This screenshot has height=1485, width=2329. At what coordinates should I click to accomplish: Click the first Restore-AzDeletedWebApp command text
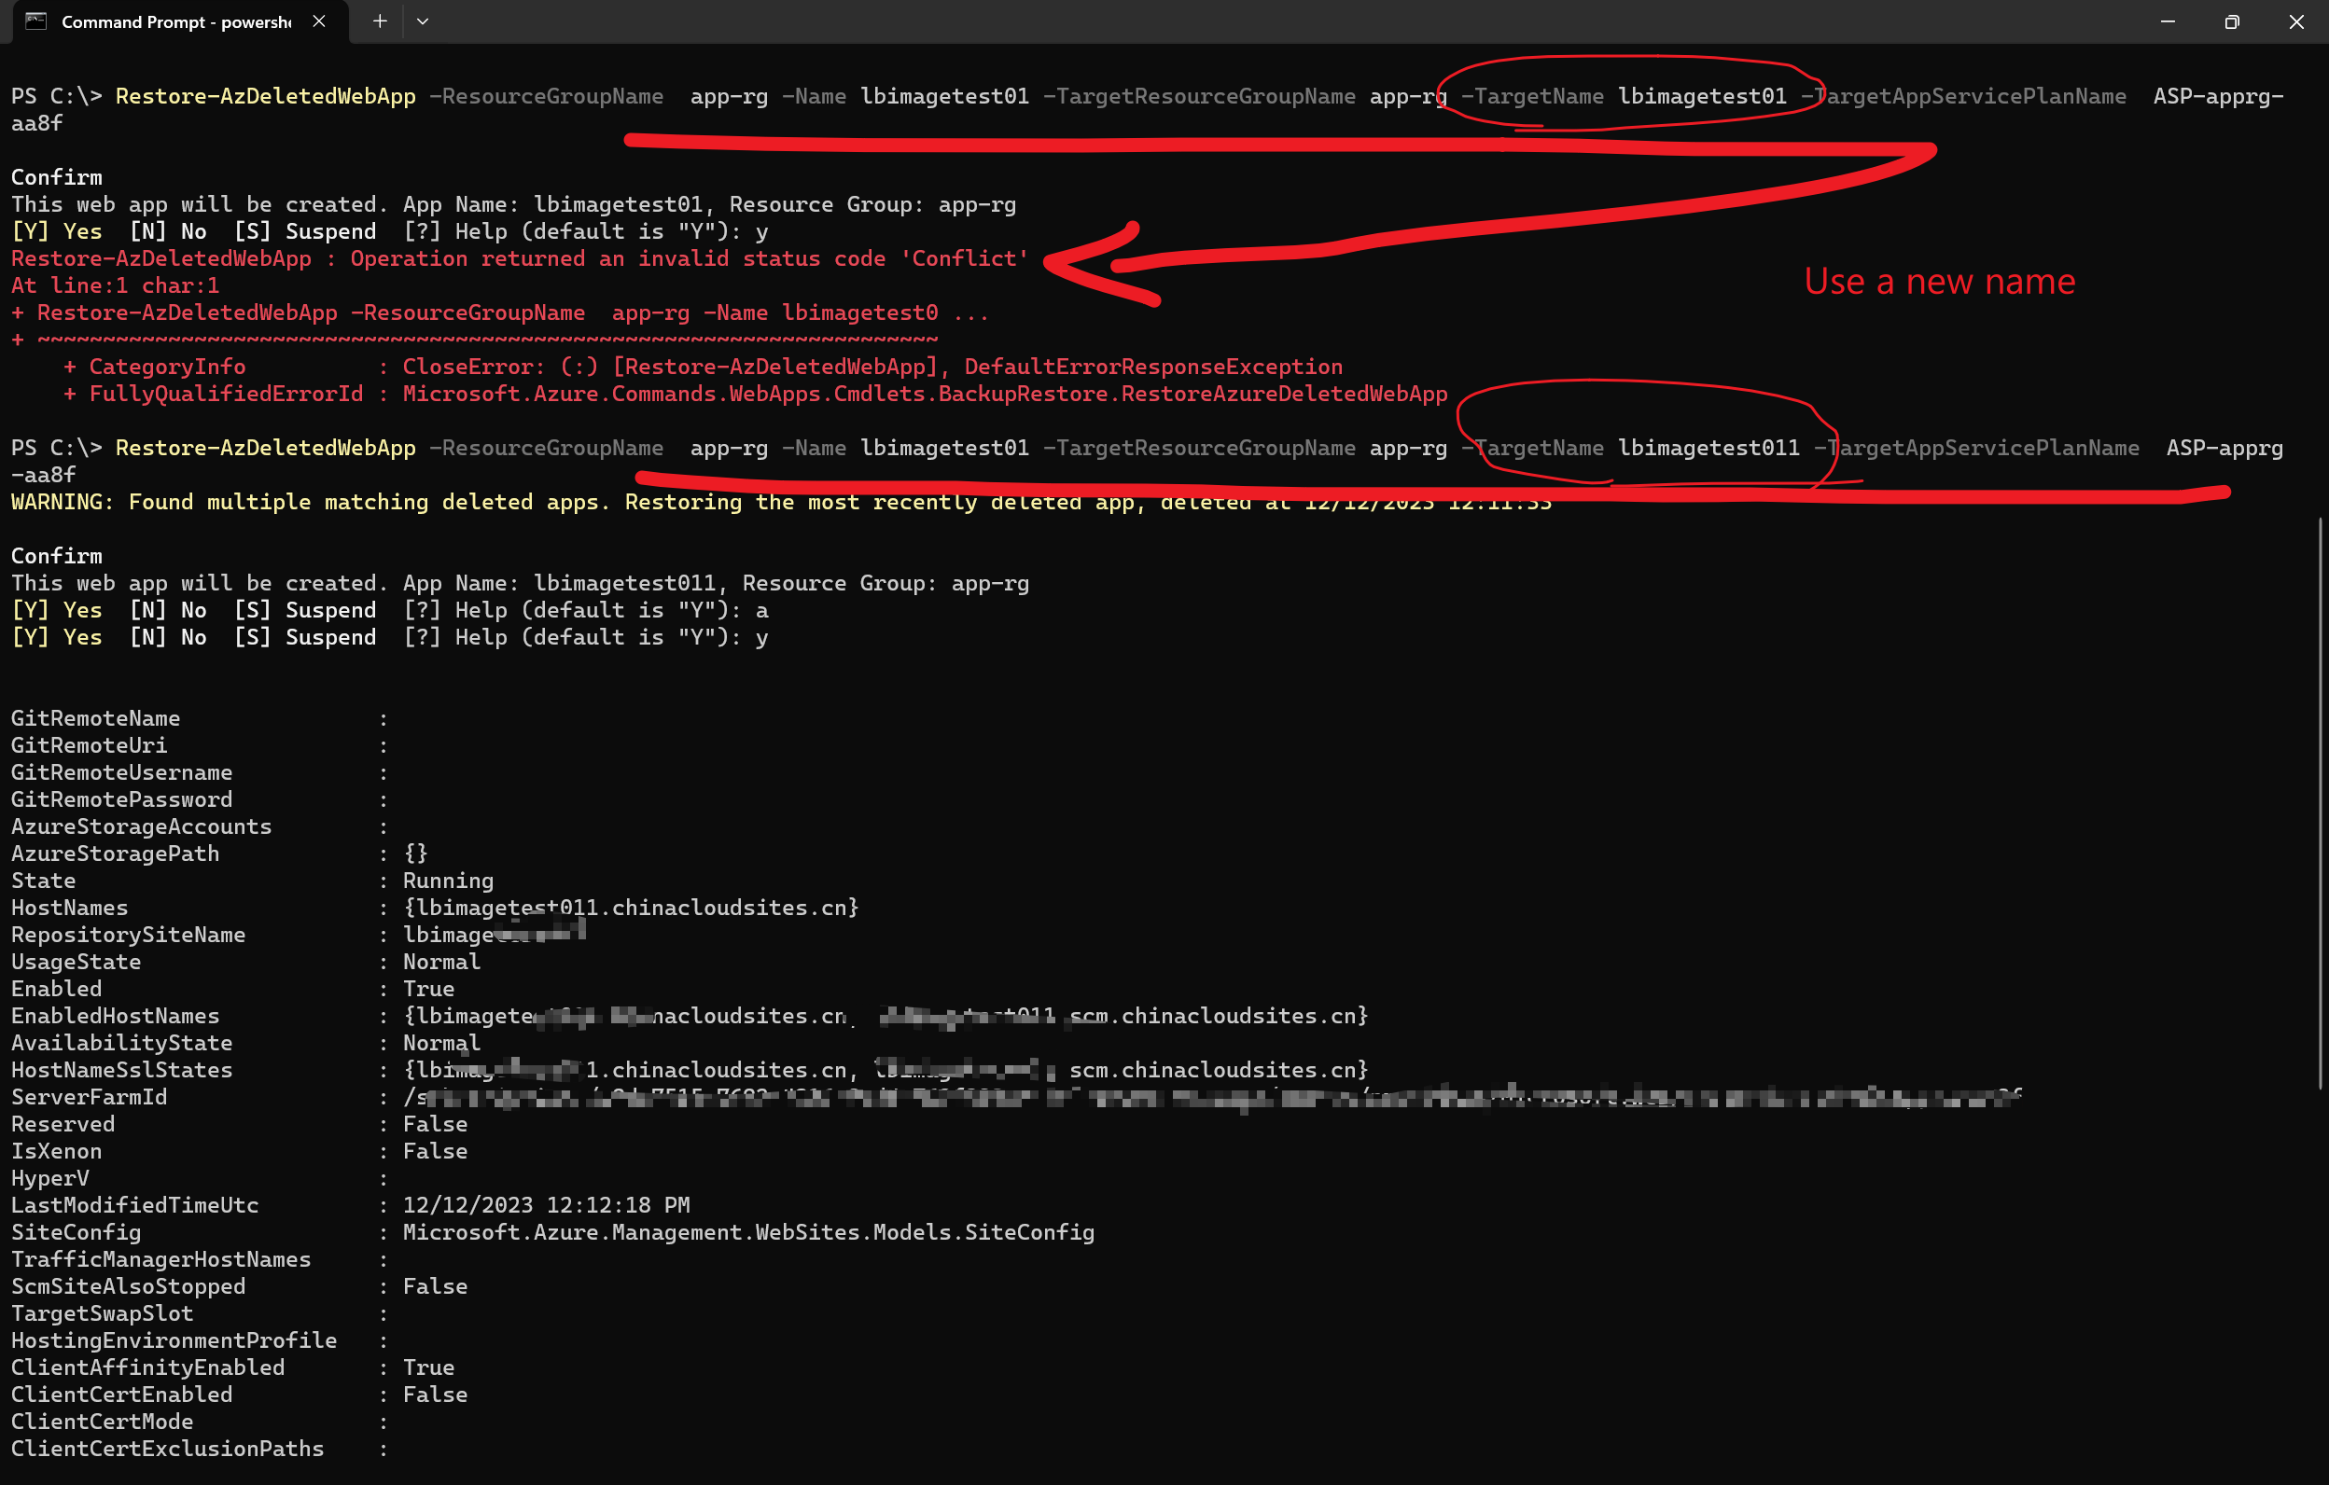(x=265, y=97)
